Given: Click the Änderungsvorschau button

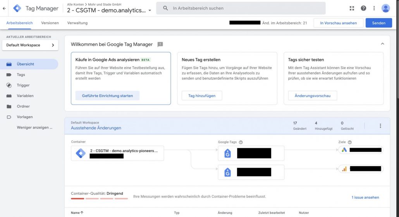Looking at the screenshot, I should click(313, 96).
